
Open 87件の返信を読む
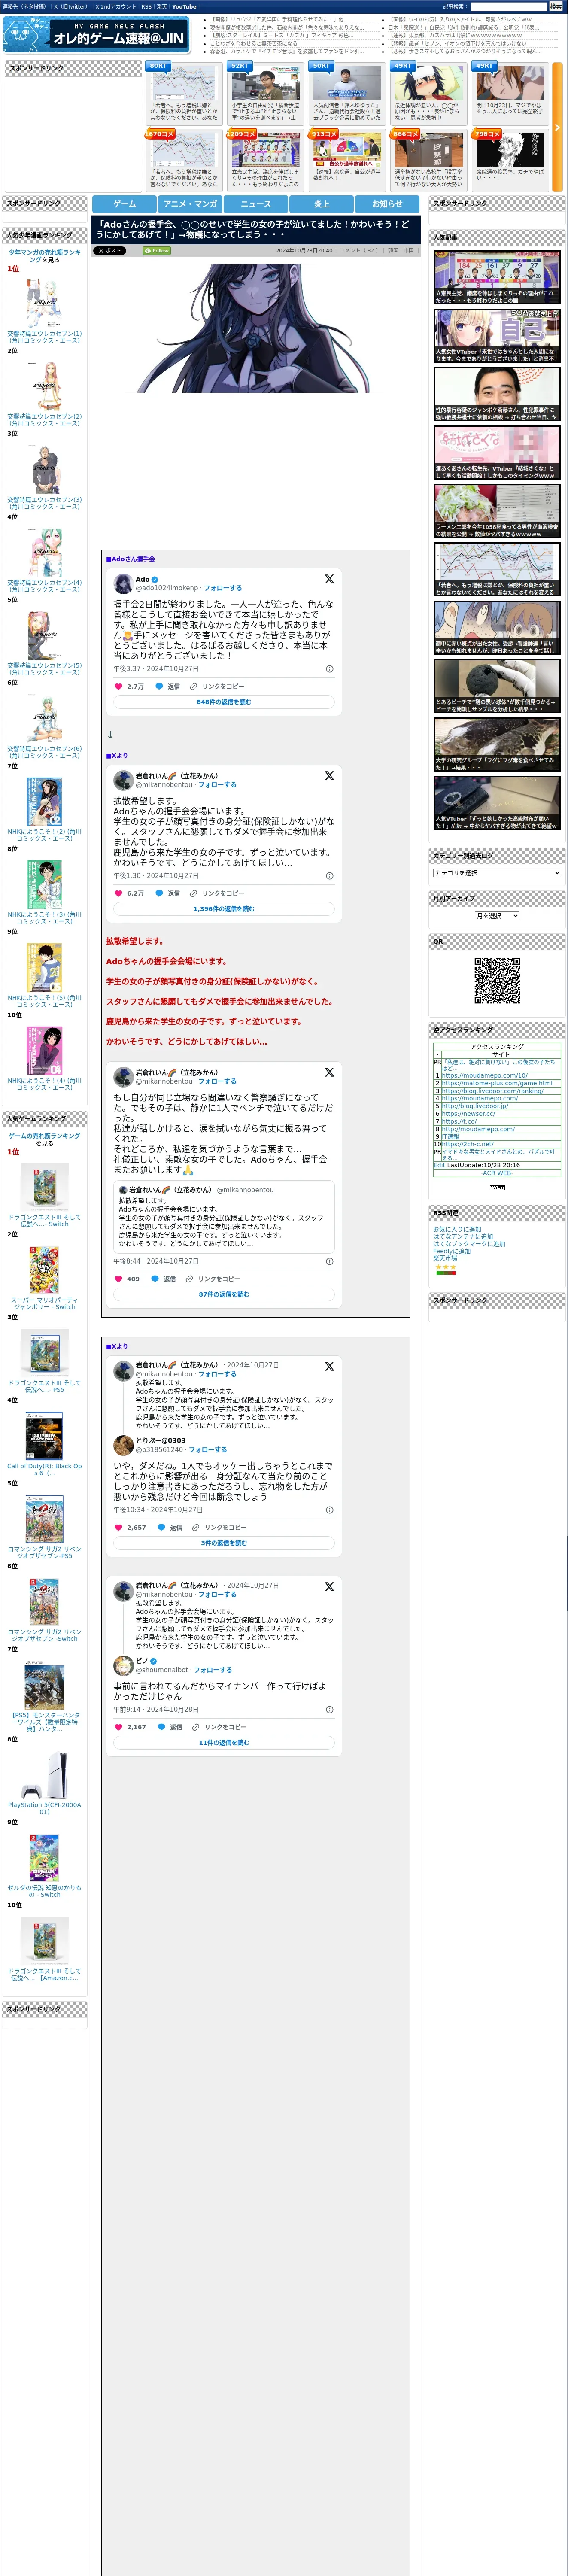(x=224, y=1294)
